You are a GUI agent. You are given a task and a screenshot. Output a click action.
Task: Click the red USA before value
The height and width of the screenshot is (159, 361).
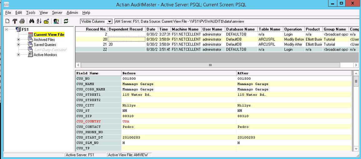126,121
